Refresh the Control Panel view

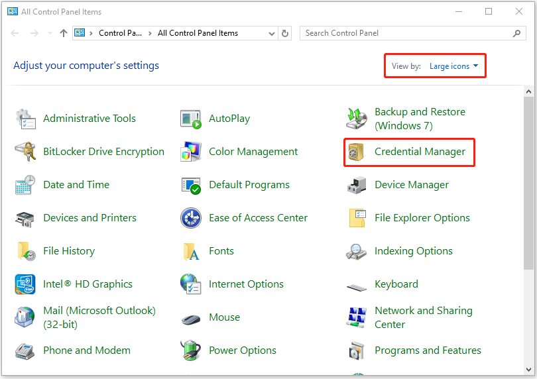[x=285, y=34]
